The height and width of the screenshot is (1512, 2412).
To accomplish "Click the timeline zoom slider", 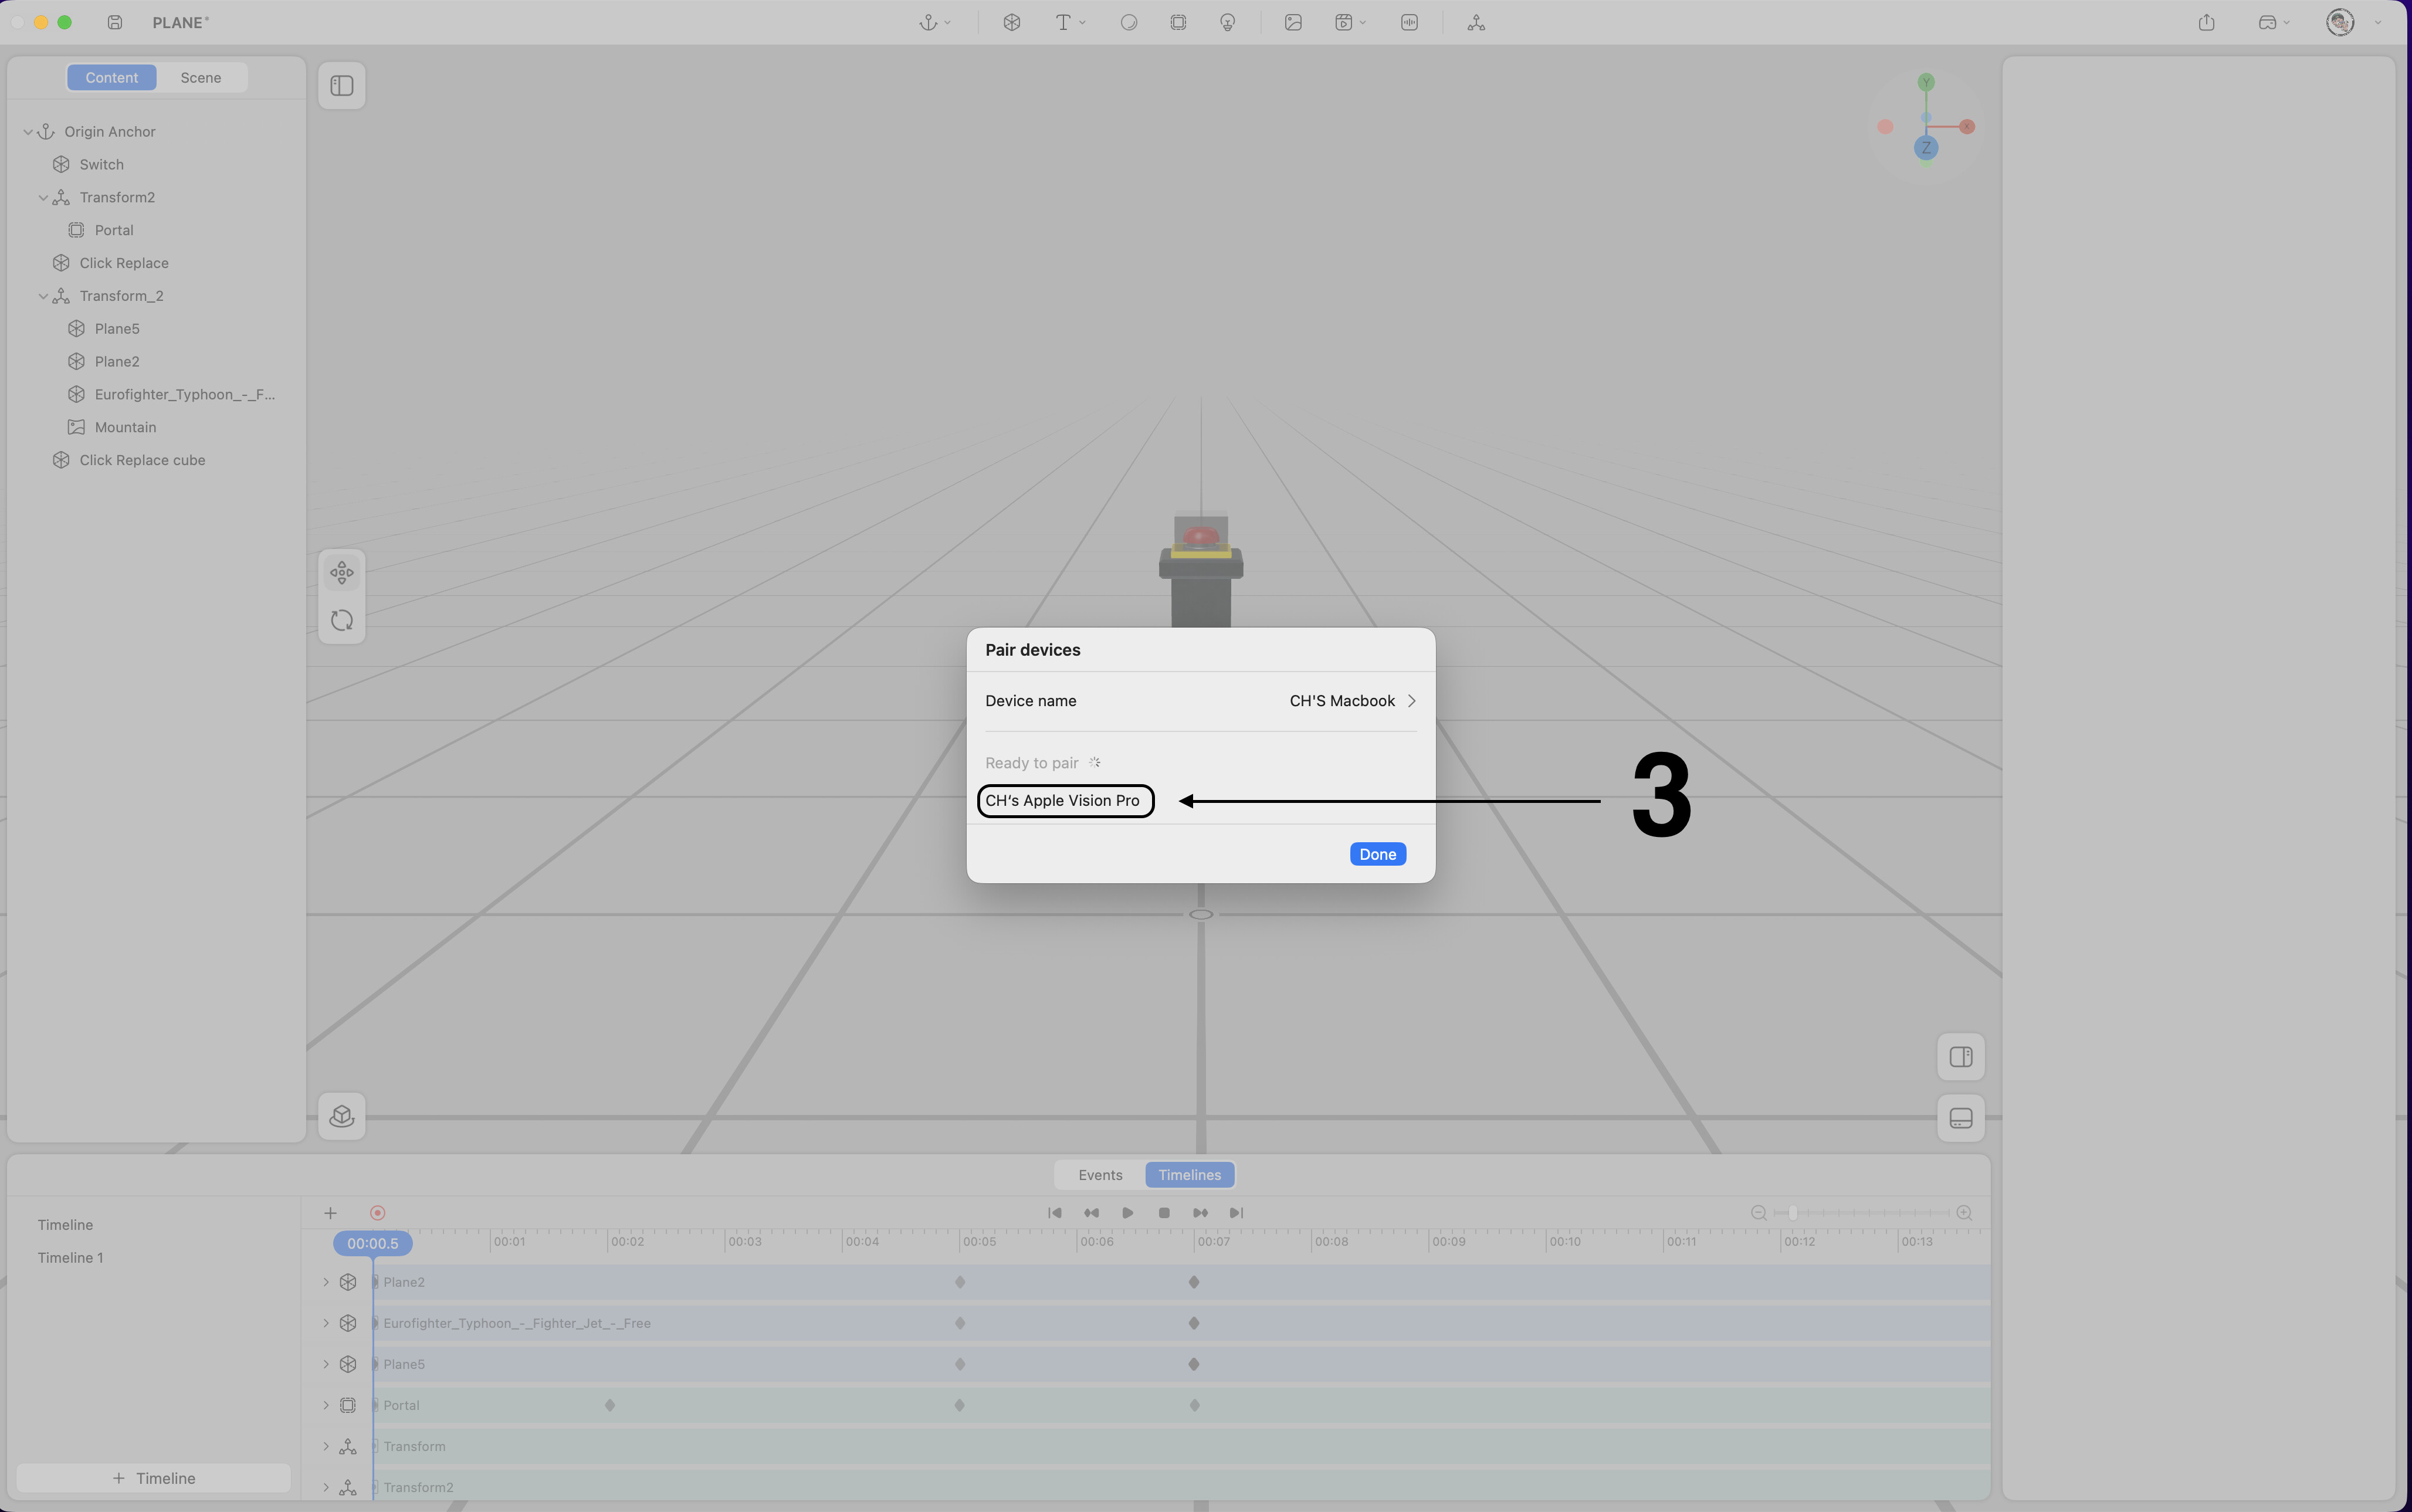I will [1792, 1213].
